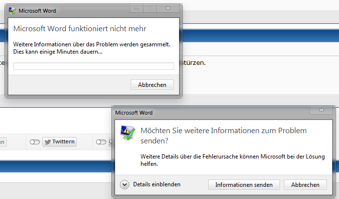Click 'Weitere Details über die Fehlerursache' text

[233, 160]
